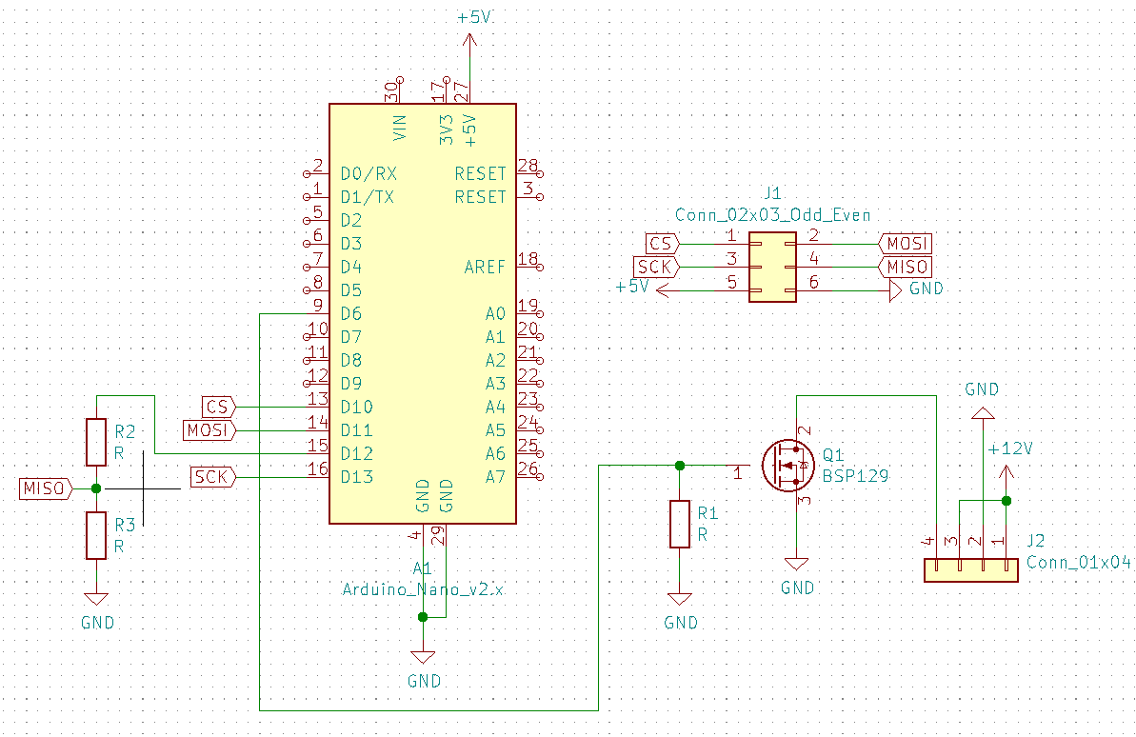Viewport: 1136px width, 737px height.
Task: Select the Q1 MOSFET transistor symbol
Action: click(x=788, y=466)
